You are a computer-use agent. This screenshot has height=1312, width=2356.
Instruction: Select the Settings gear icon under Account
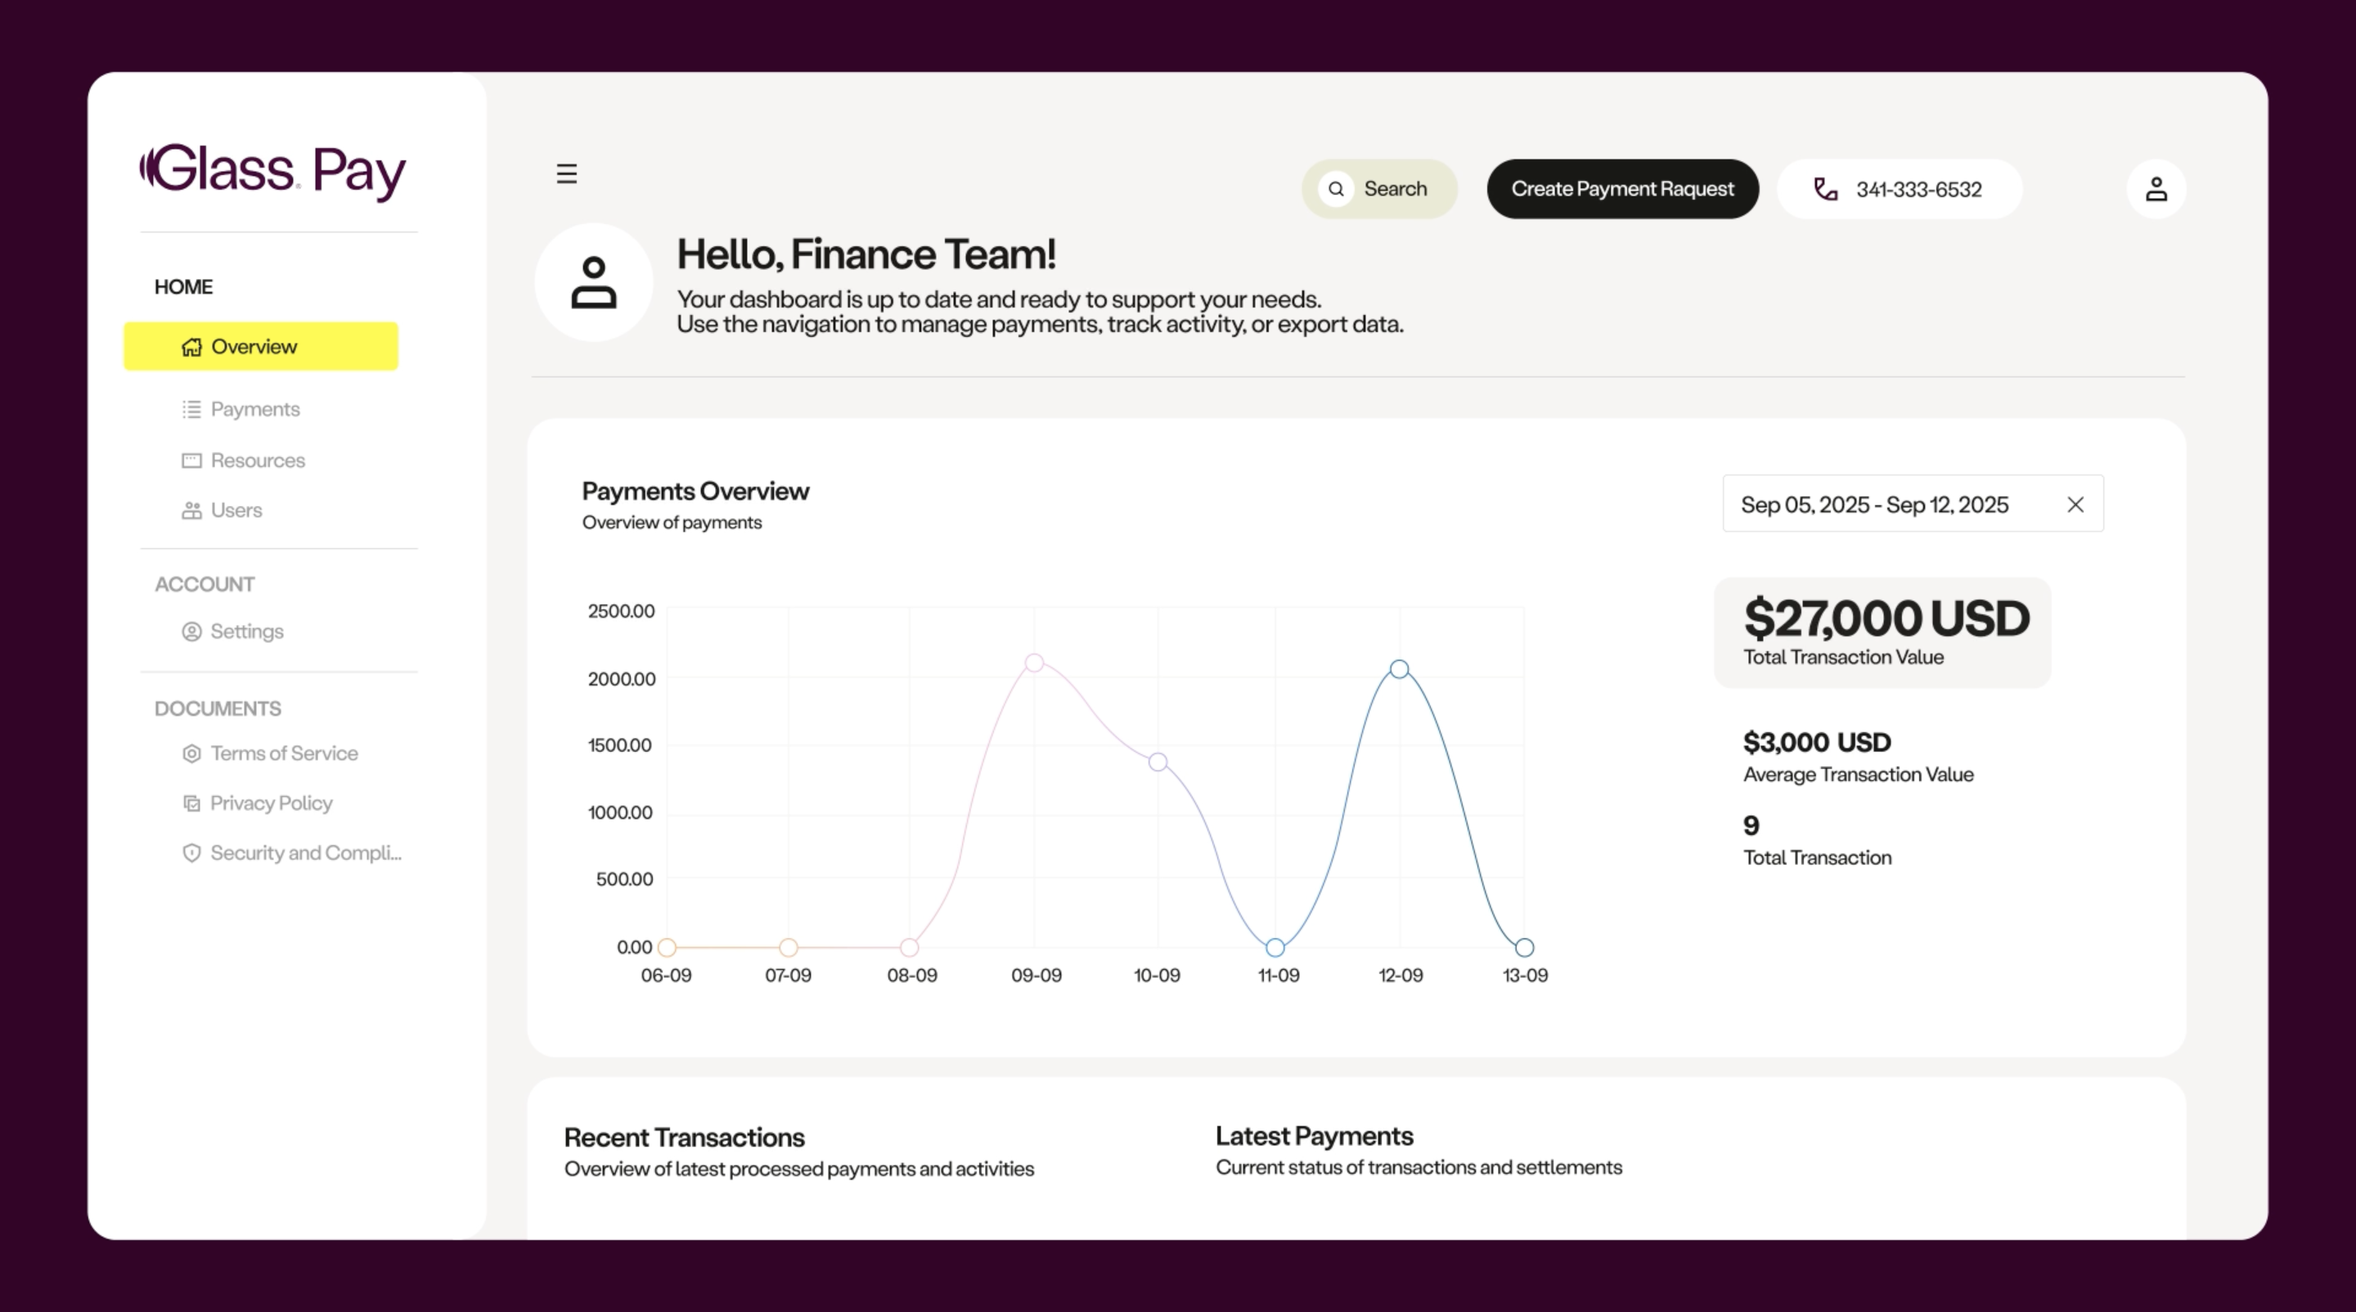[x=191, y=631]
